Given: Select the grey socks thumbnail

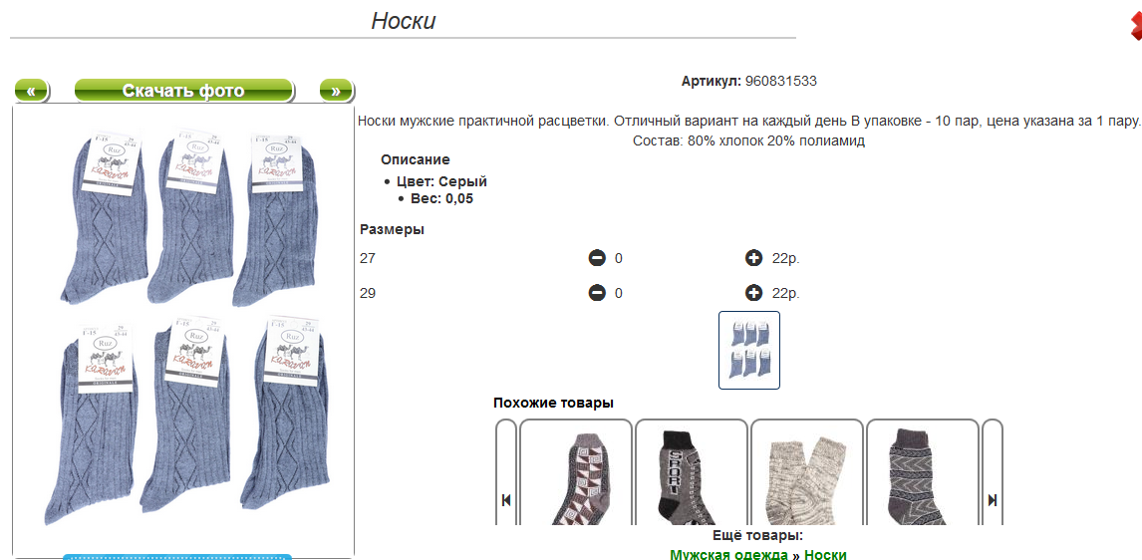Looking at the screenshot, I should [749, 351].
